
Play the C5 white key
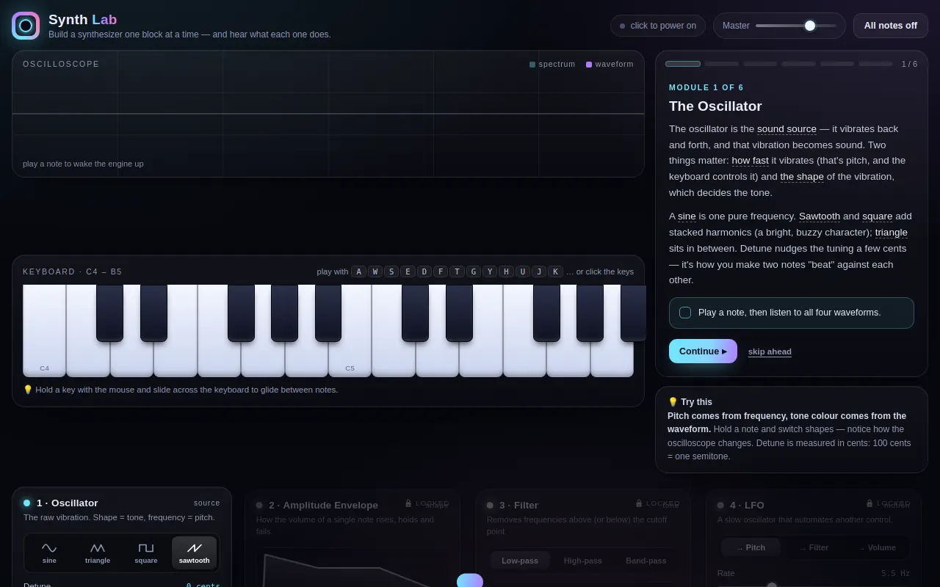coord(350,330)
